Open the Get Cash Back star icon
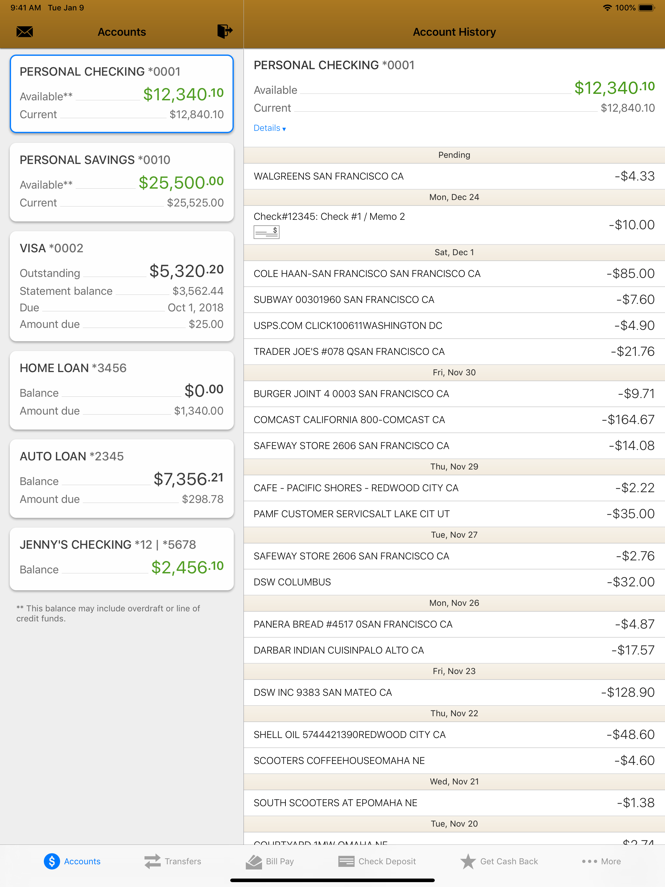This screenshot has height=887, width=665. click(x=468, y=861)
